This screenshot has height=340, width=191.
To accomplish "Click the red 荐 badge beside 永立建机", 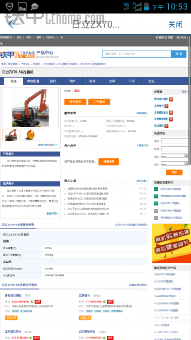I will [x=166, y=125].
